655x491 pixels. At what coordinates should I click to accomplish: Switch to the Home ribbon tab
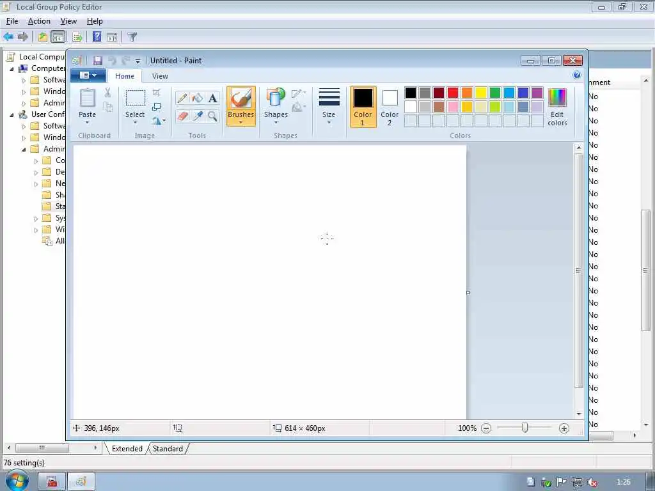point(125,76)
